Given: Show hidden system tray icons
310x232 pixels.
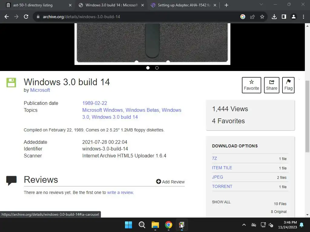Looking at the screenshot, I should click(244, 225).
